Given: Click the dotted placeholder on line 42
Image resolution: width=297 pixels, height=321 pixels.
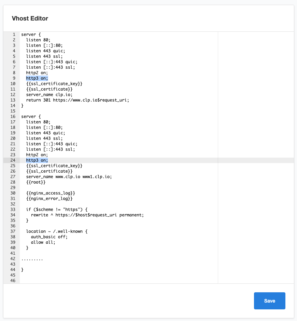Looking at the screenshot, I should tap(32, 259).
